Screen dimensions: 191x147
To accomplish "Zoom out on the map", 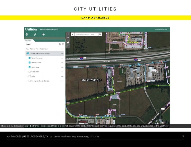I will click(68, 37).
